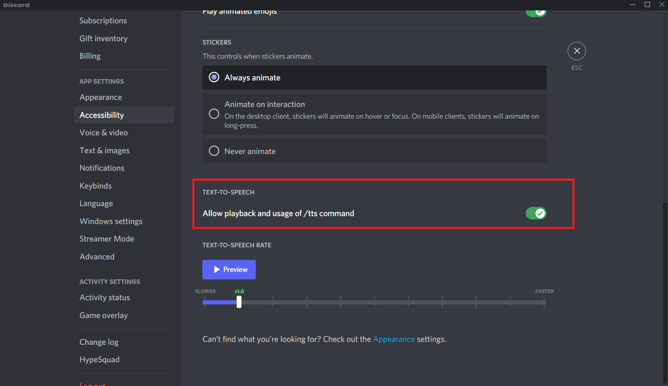Switch to Voice & video settings
The width and height of the screenshot is (668, 386).
(103, 132)
